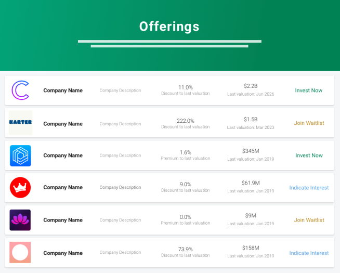
Task: Invest Now in the $2.2B company
Action: coord(309,90)
